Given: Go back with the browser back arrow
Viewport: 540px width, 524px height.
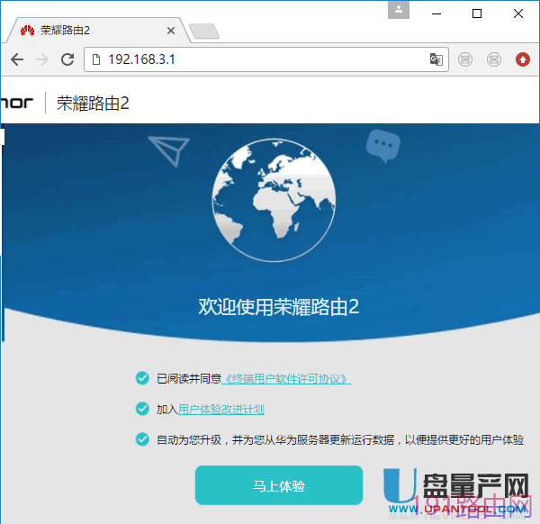Looking at the screenshot, I should [17, 59].
